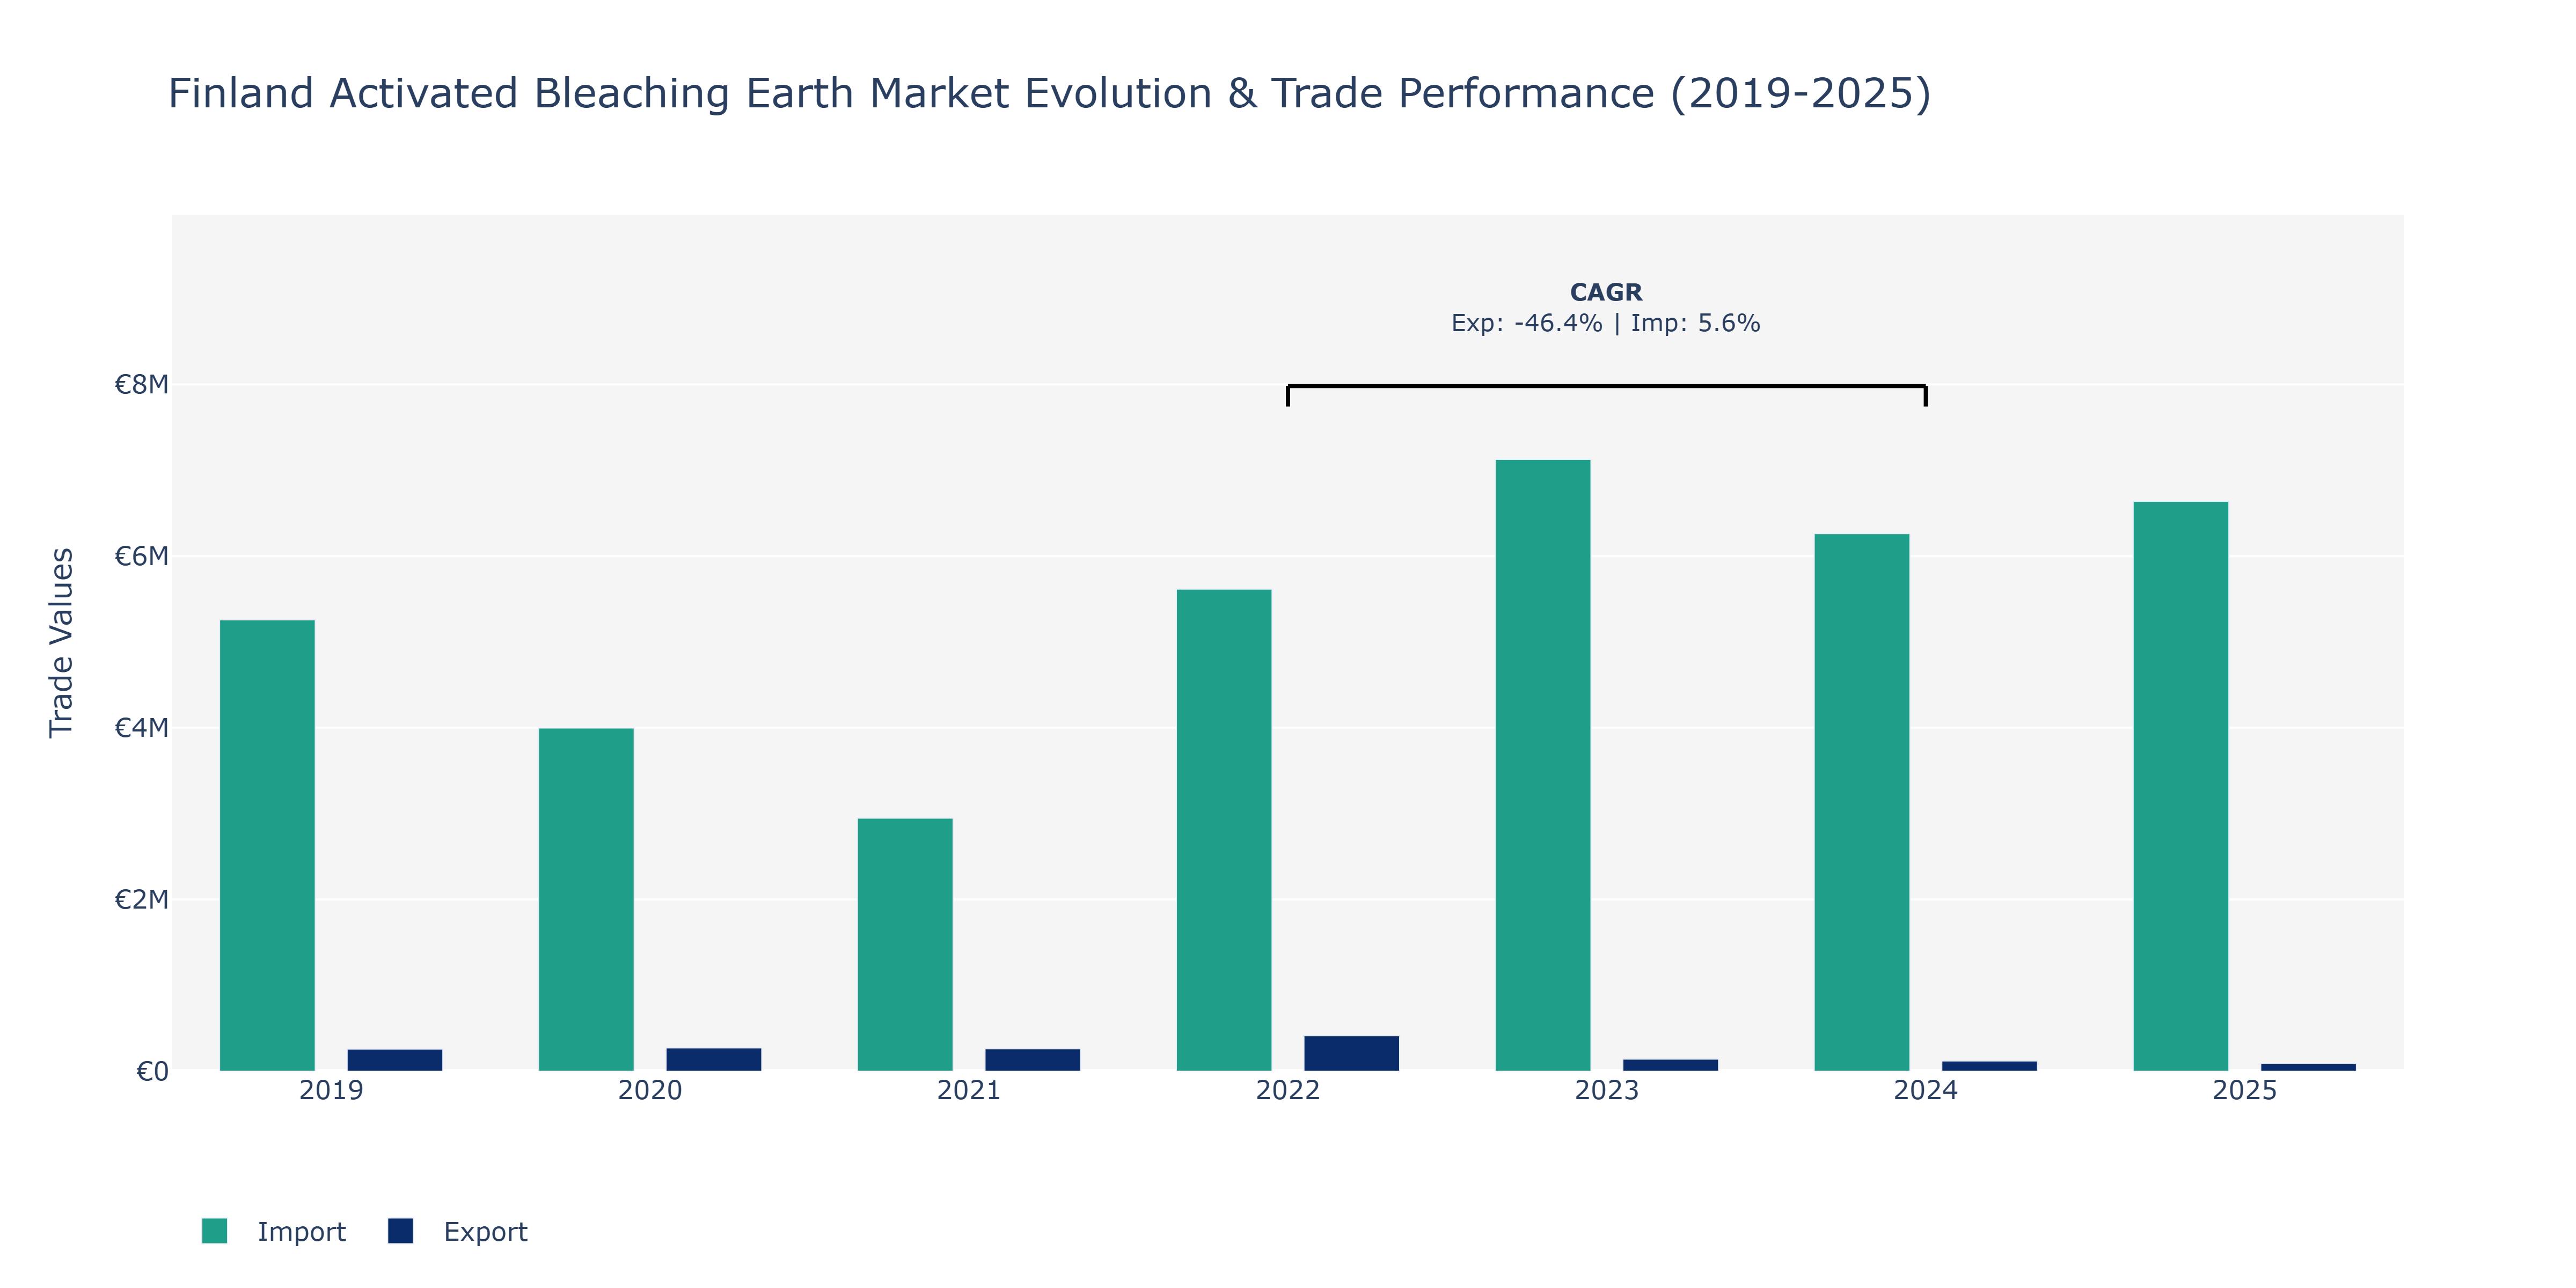Select the 2021 Import bar
Screen dimensions: 2576x1288
tap(905, 945)
